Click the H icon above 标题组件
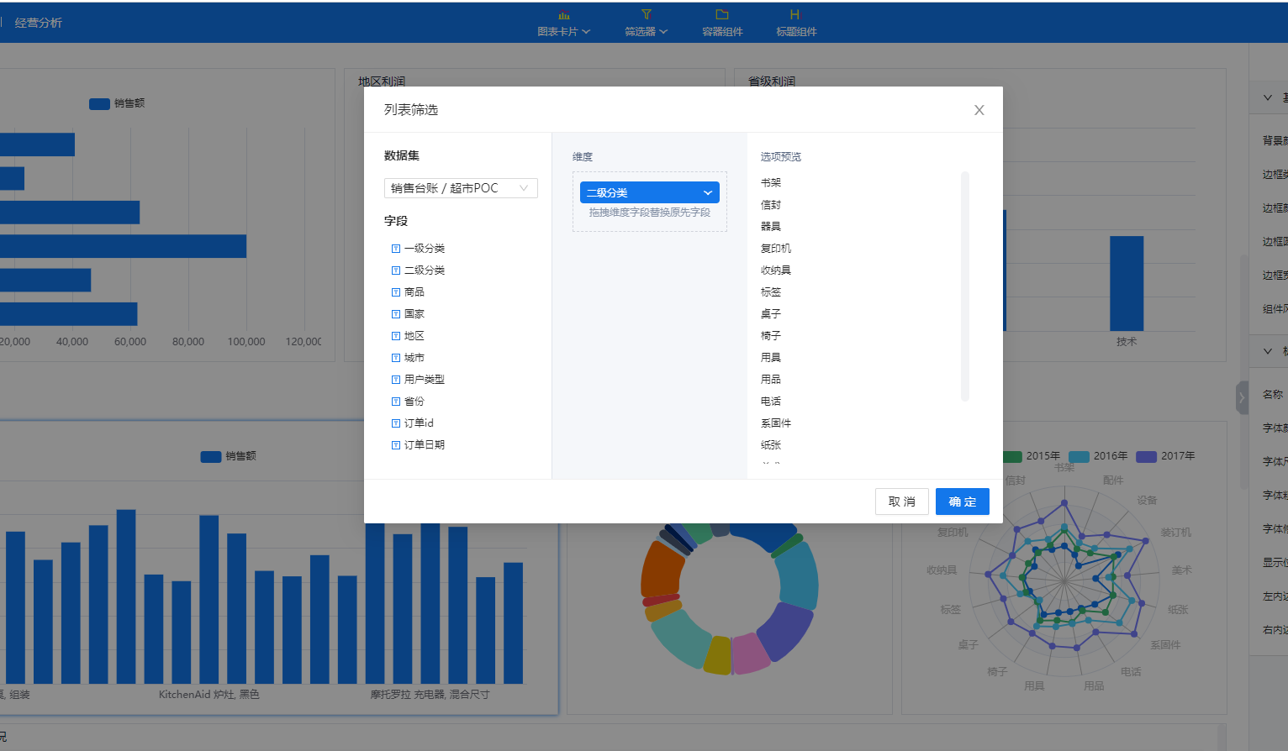This screenshot has width=1288, height=751. (794, 14)
